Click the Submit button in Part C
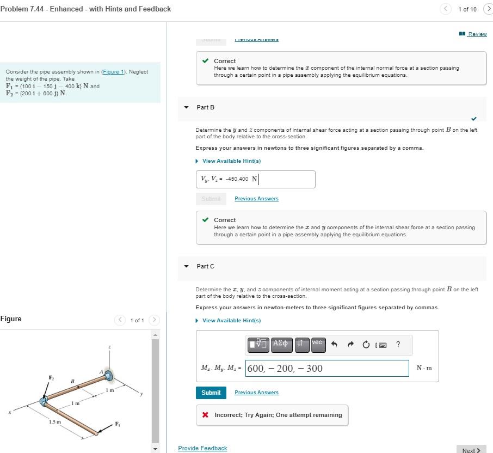Screen dimensions: 493x453 click(x=211, y=393)
